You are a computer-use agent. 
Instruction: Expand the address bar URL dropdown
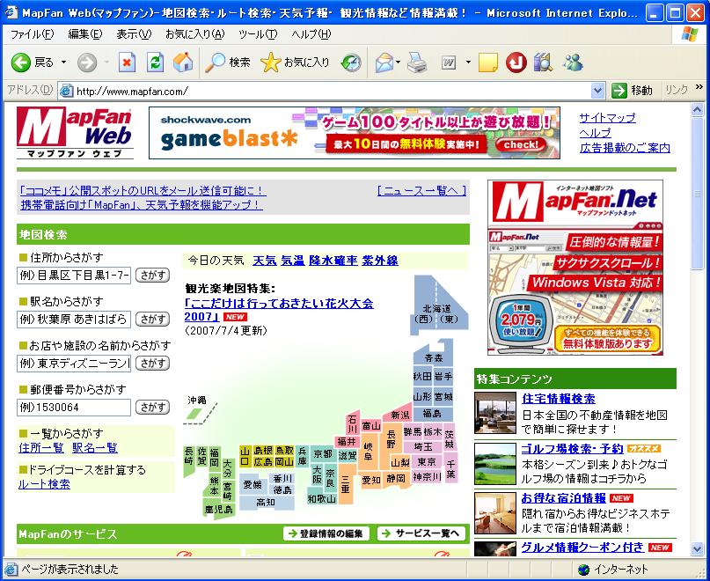point(597,91)
